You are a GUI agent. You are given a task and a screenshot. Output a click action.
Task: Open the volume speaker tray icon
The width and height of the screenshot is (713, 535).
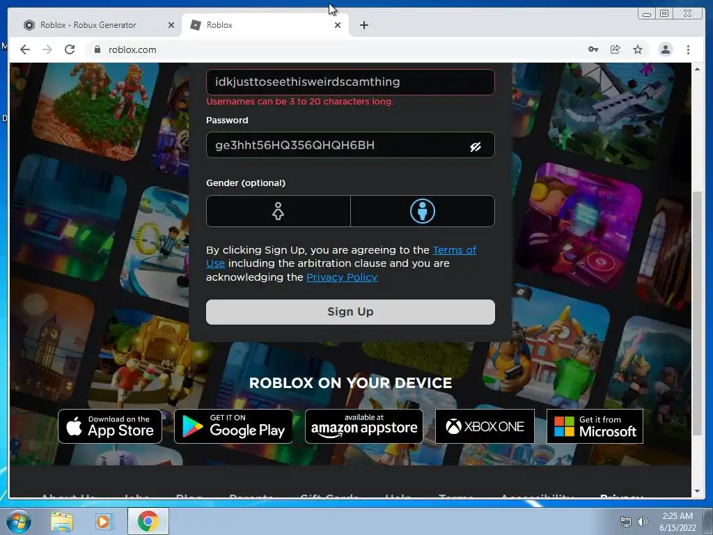tap(642, 522)
